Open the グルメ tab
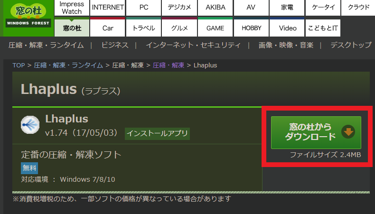The width and height of the screenshot is (375, 214). point(179,28)
